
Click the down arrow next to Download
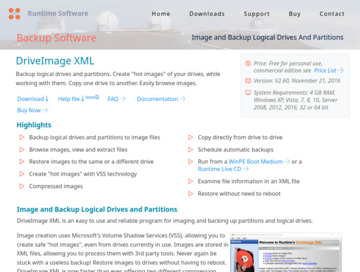point(46,99)
